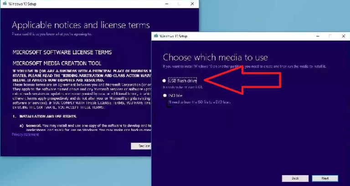Image resolution: width=350 pixels, height=186 pixels.
Task: Open the Privacy statement link
Action: tap(26, 134)
